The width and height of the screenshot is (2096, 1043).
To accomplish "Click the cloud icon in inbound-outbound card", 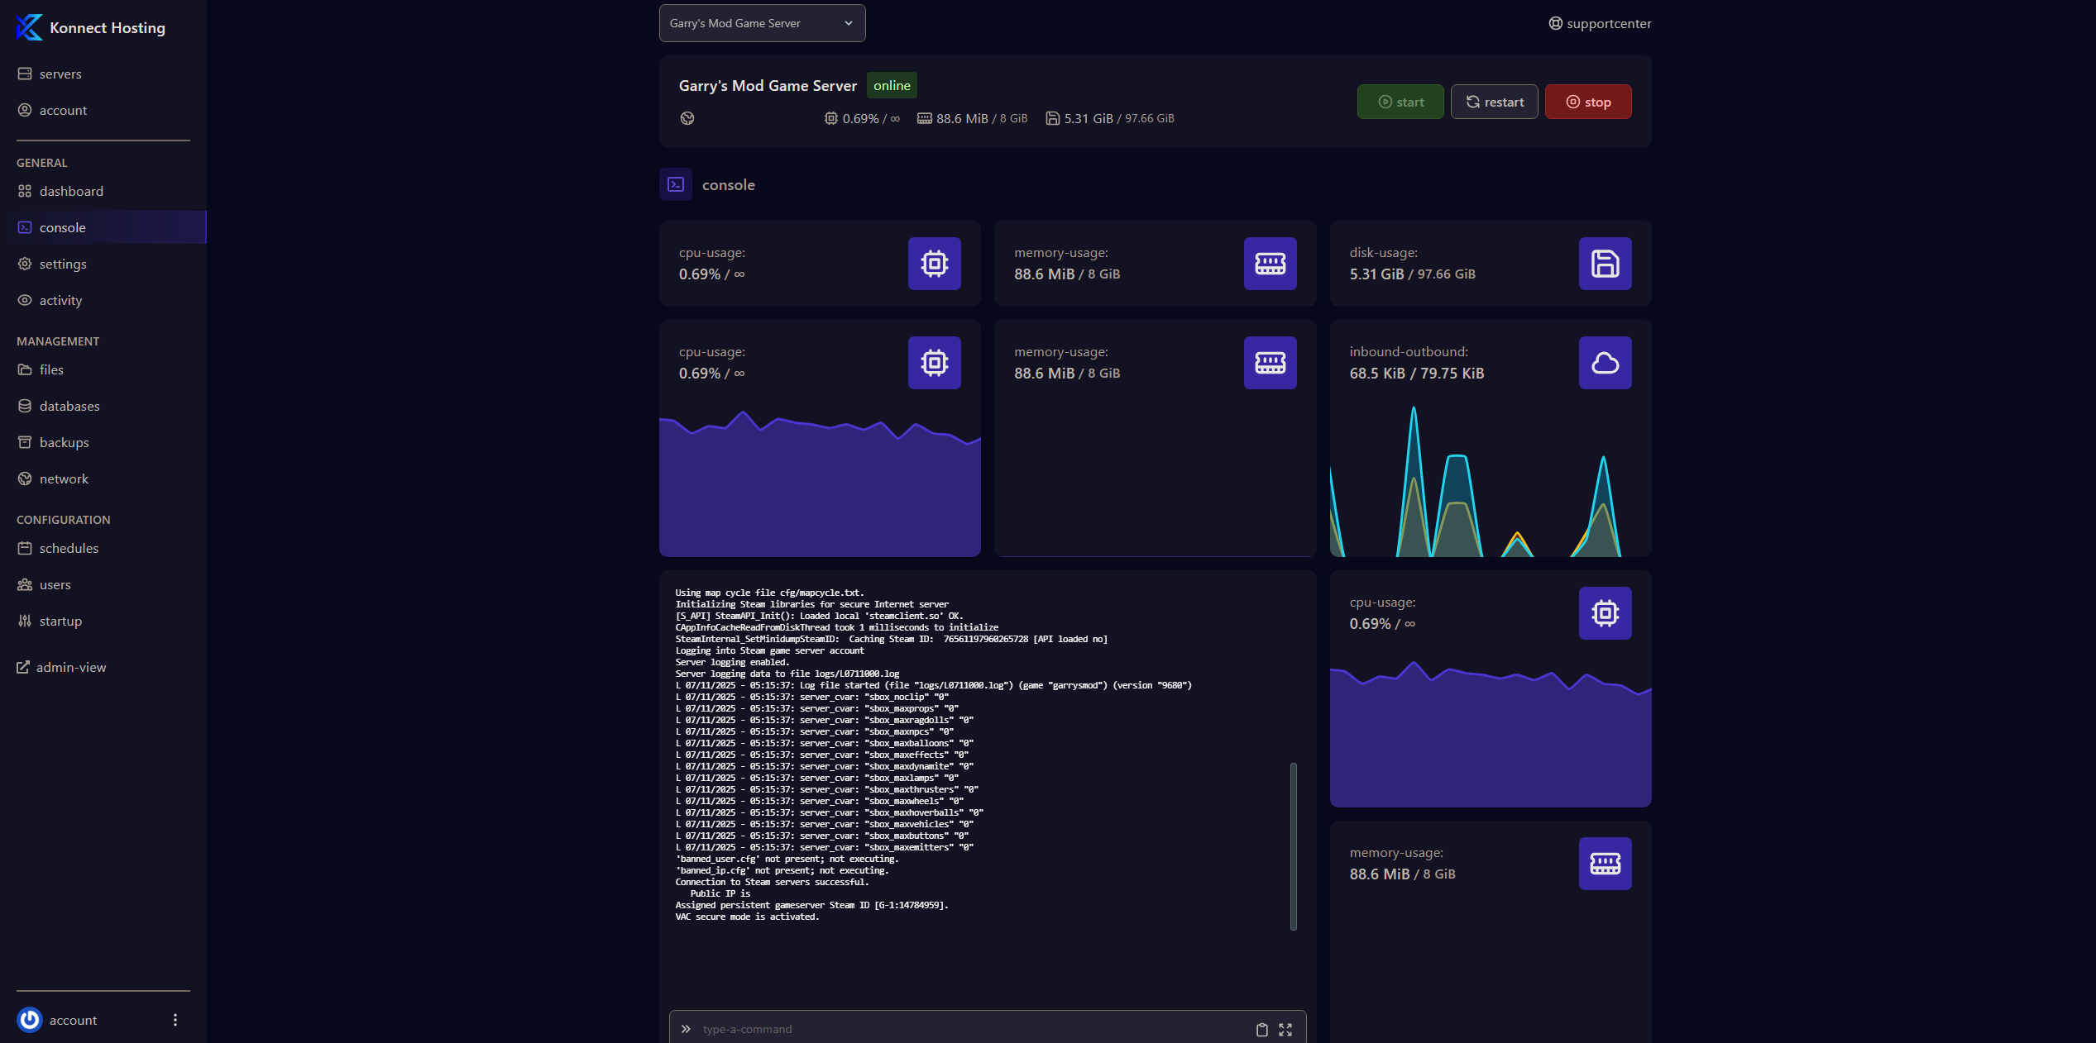I will [1605, 363].
